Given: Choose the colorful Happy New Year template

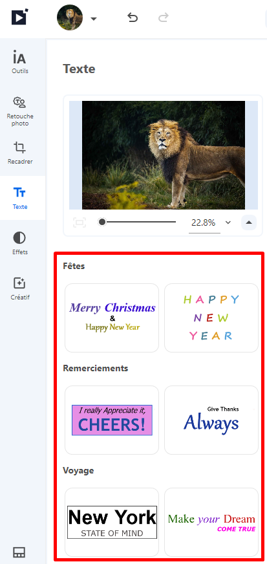Looking at the screenshot, I should (x=211, y=318).
